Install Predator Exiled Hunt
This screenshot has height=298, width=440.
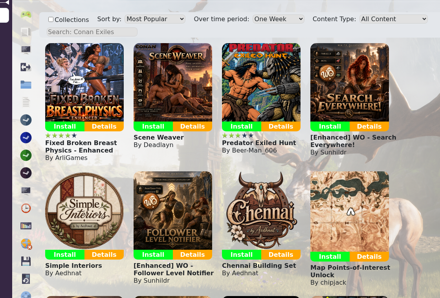tap(242, 126)
